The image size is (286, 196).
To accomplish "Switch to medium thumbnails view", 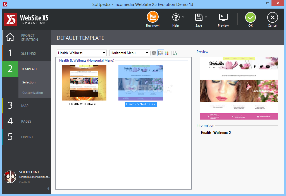I will (x=161, y=53).
